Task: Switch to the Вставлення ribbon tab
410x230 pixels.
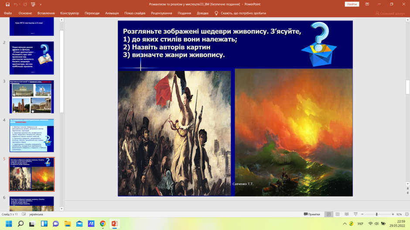Action: coord(46,13)
